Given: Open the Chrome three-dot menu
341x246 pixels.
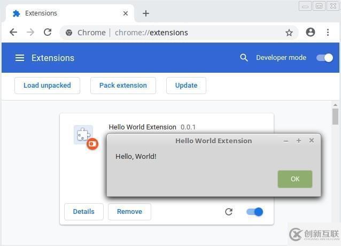Looking at the screenshot, I should pos(328,32).
